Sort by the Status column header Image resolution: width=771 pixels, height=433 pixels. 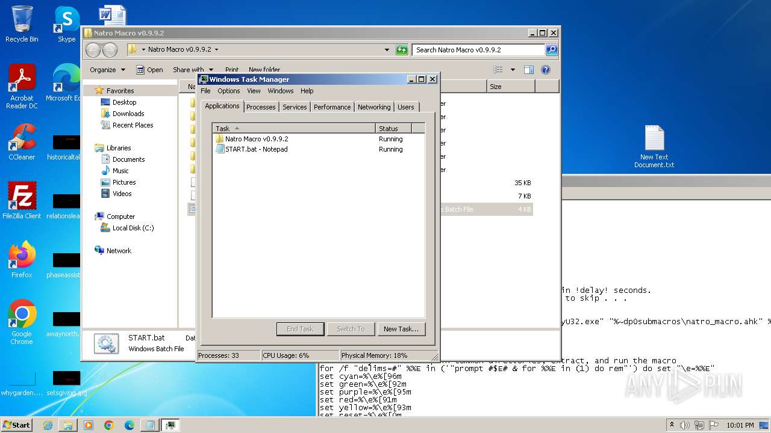393,128
